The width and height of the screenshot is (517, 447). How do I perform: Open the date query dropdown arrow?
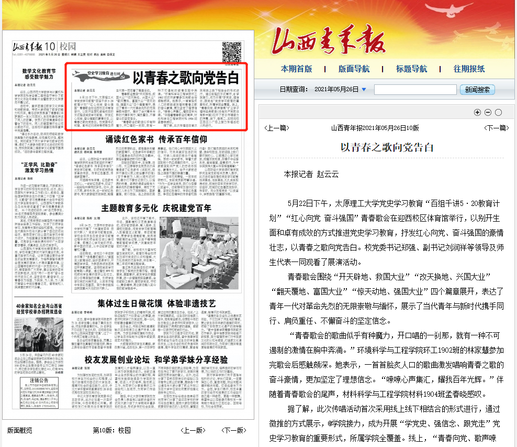coord(364,90)
